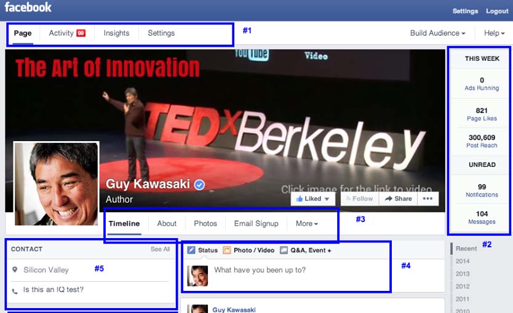Open the Liked dropdown button
513x313 pixels.
(312, 198)
